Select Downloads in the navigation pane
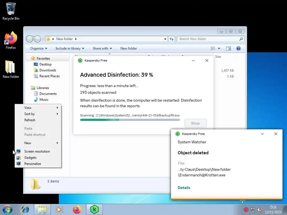The height and width of the screenshot is (215, 287). [48, 70]
